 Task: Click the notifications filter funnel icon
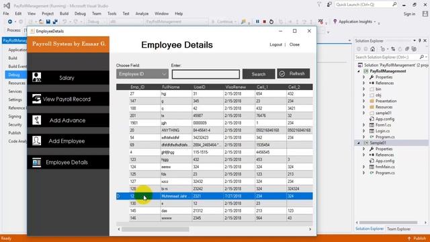point(319,5)
